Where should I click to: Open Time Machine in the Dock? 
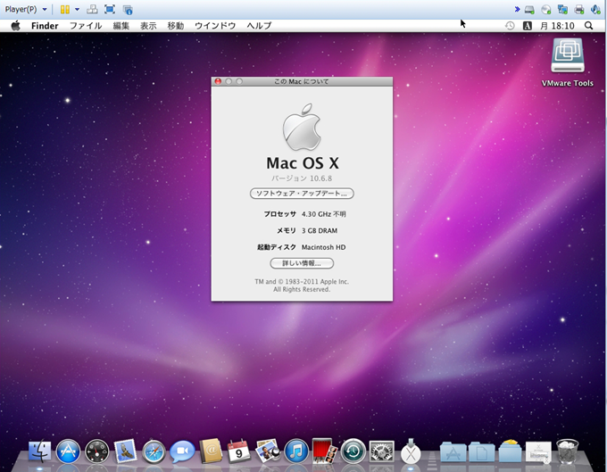point(353,451)
